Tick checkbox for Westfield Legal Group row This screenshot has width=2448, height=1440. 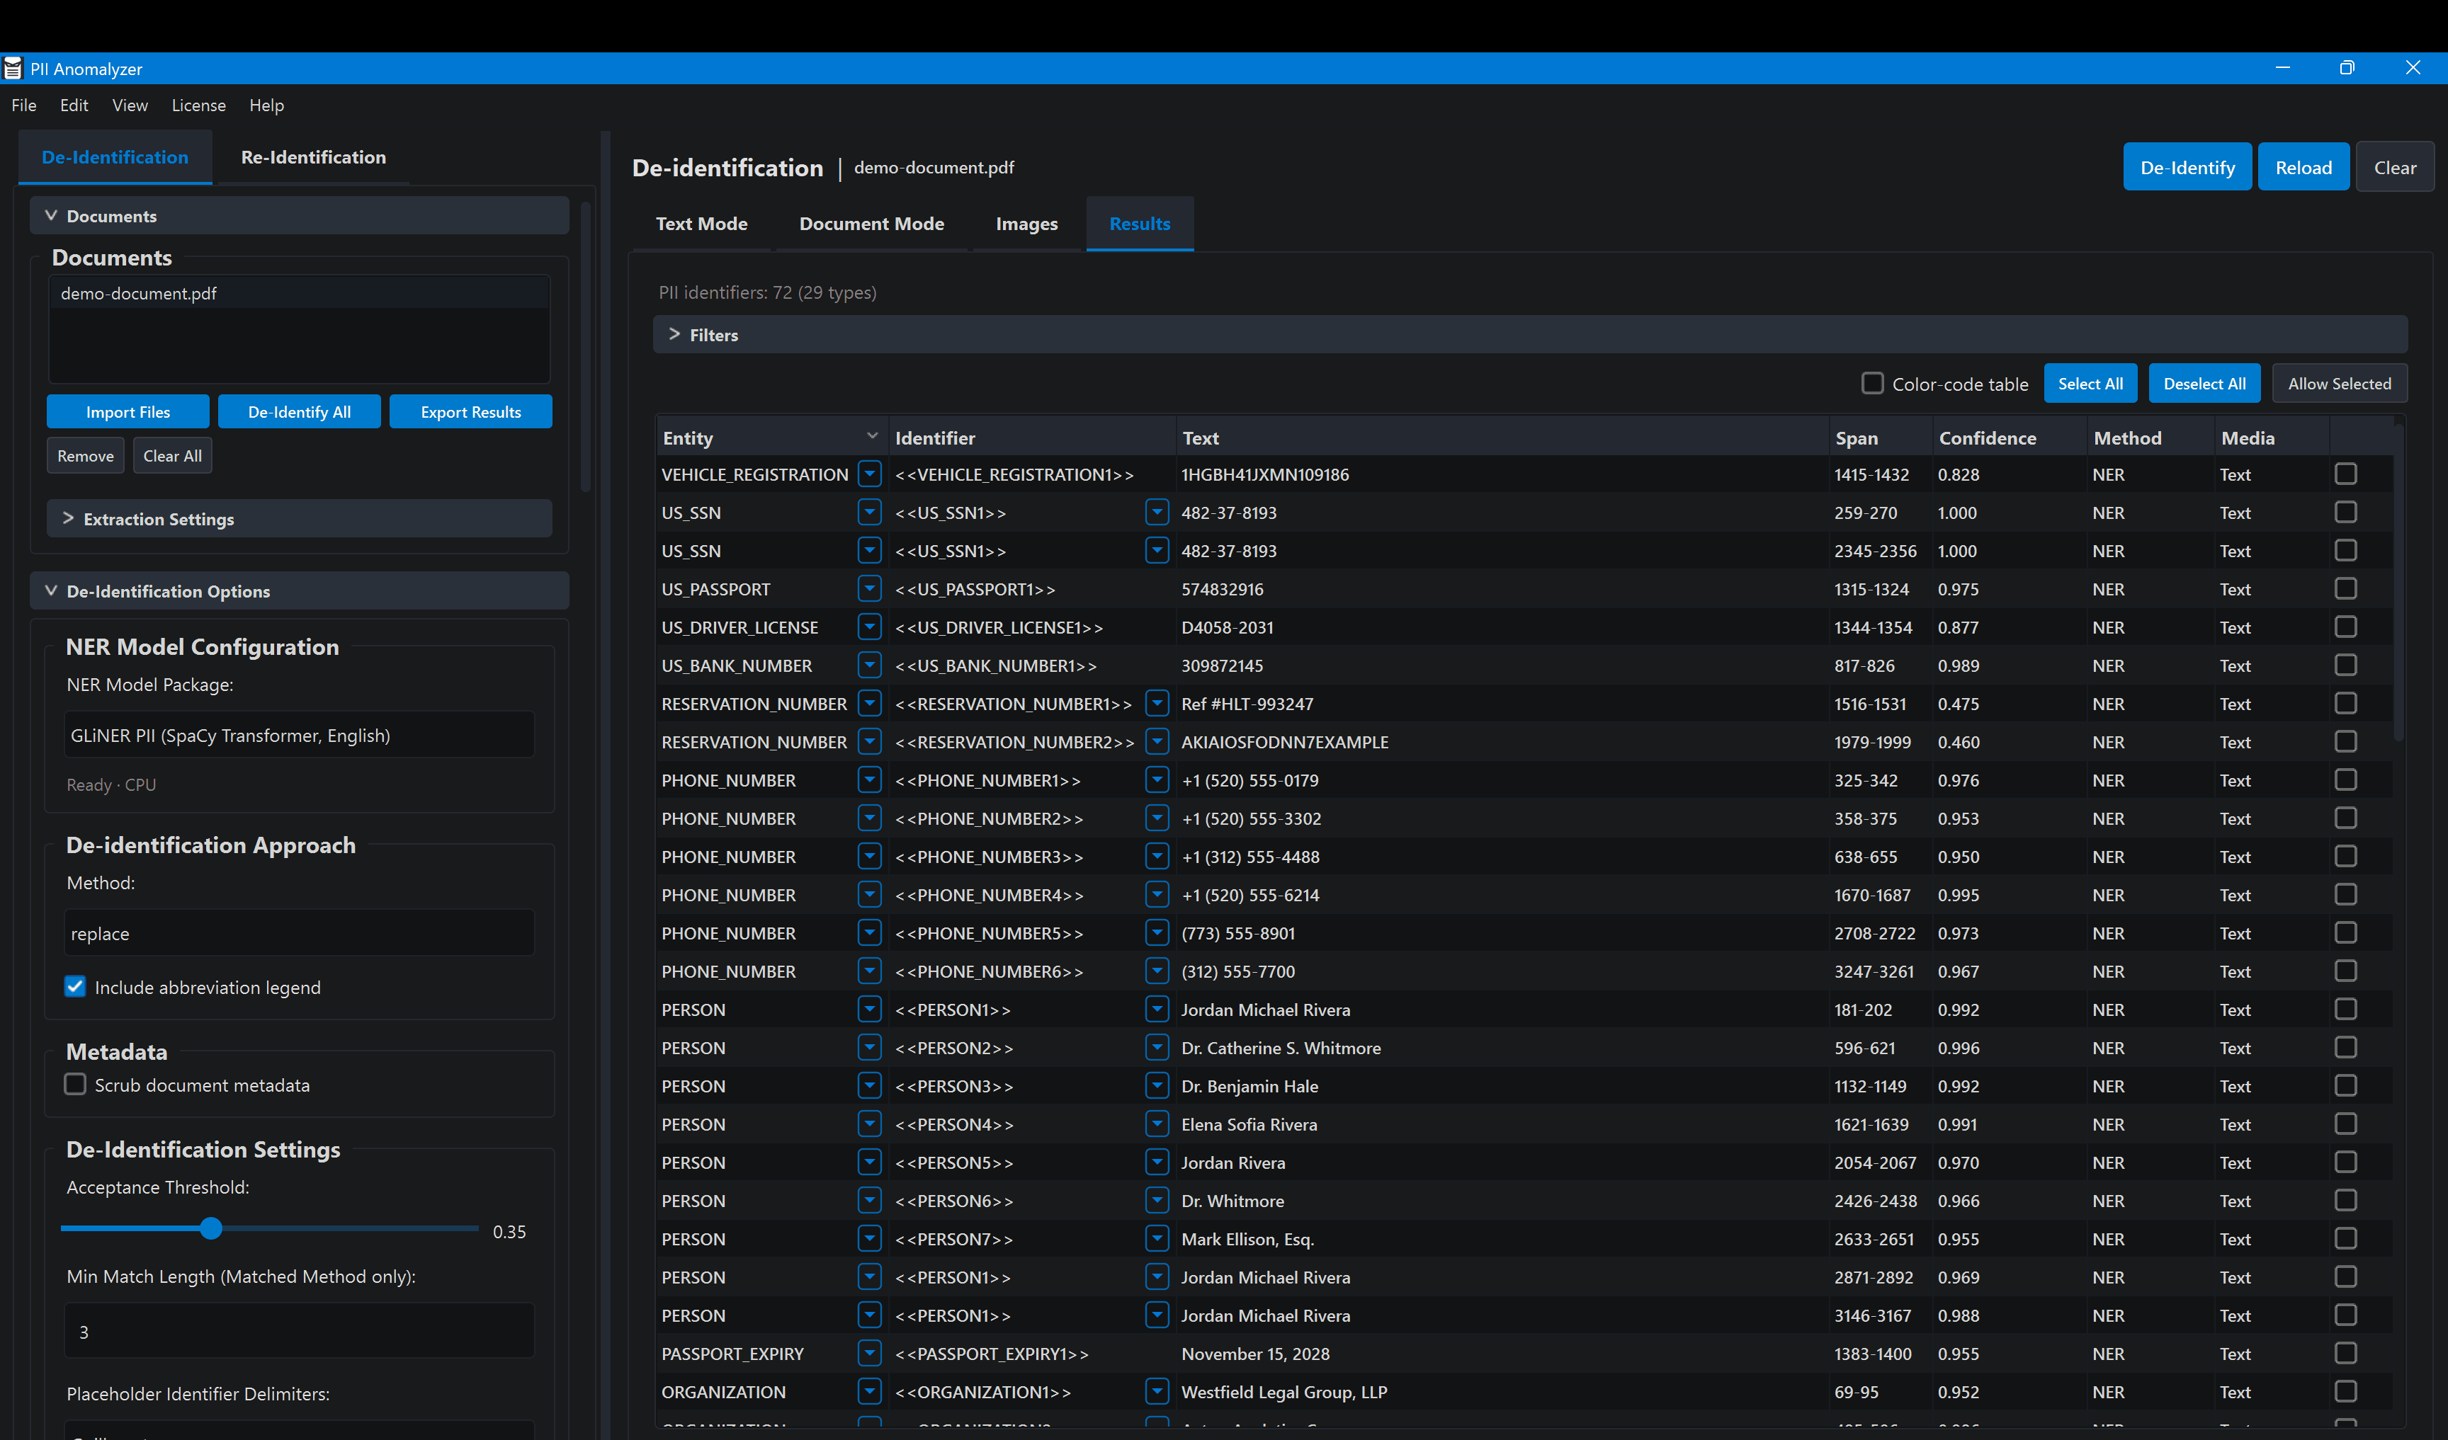click(x=2345, y=1391)
